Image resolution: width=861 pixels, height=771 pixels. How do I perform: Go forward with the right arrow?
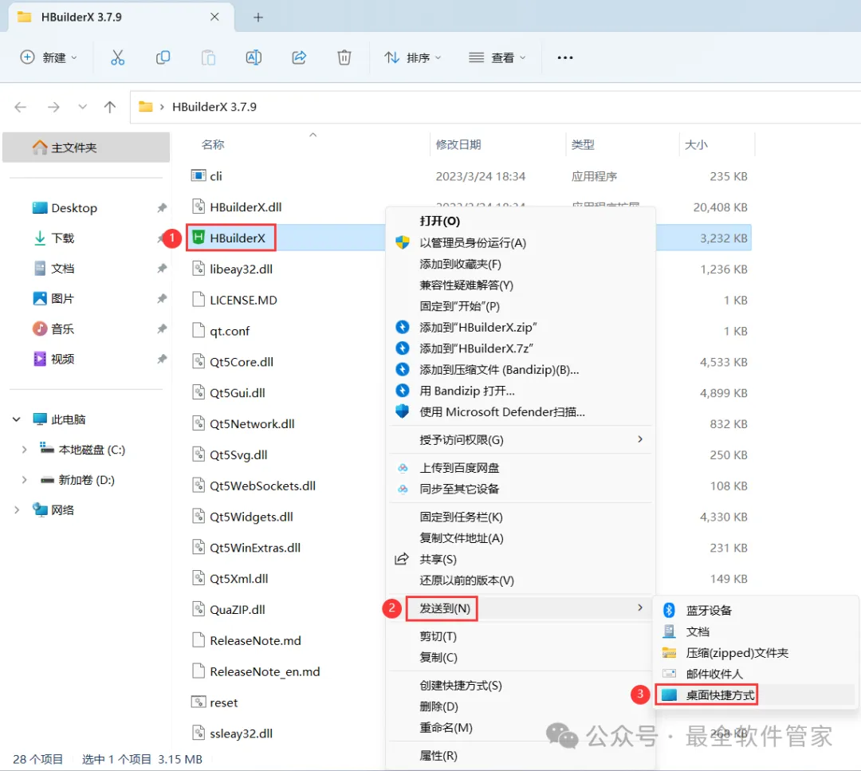pyautogui.click(x=53, y=107)
